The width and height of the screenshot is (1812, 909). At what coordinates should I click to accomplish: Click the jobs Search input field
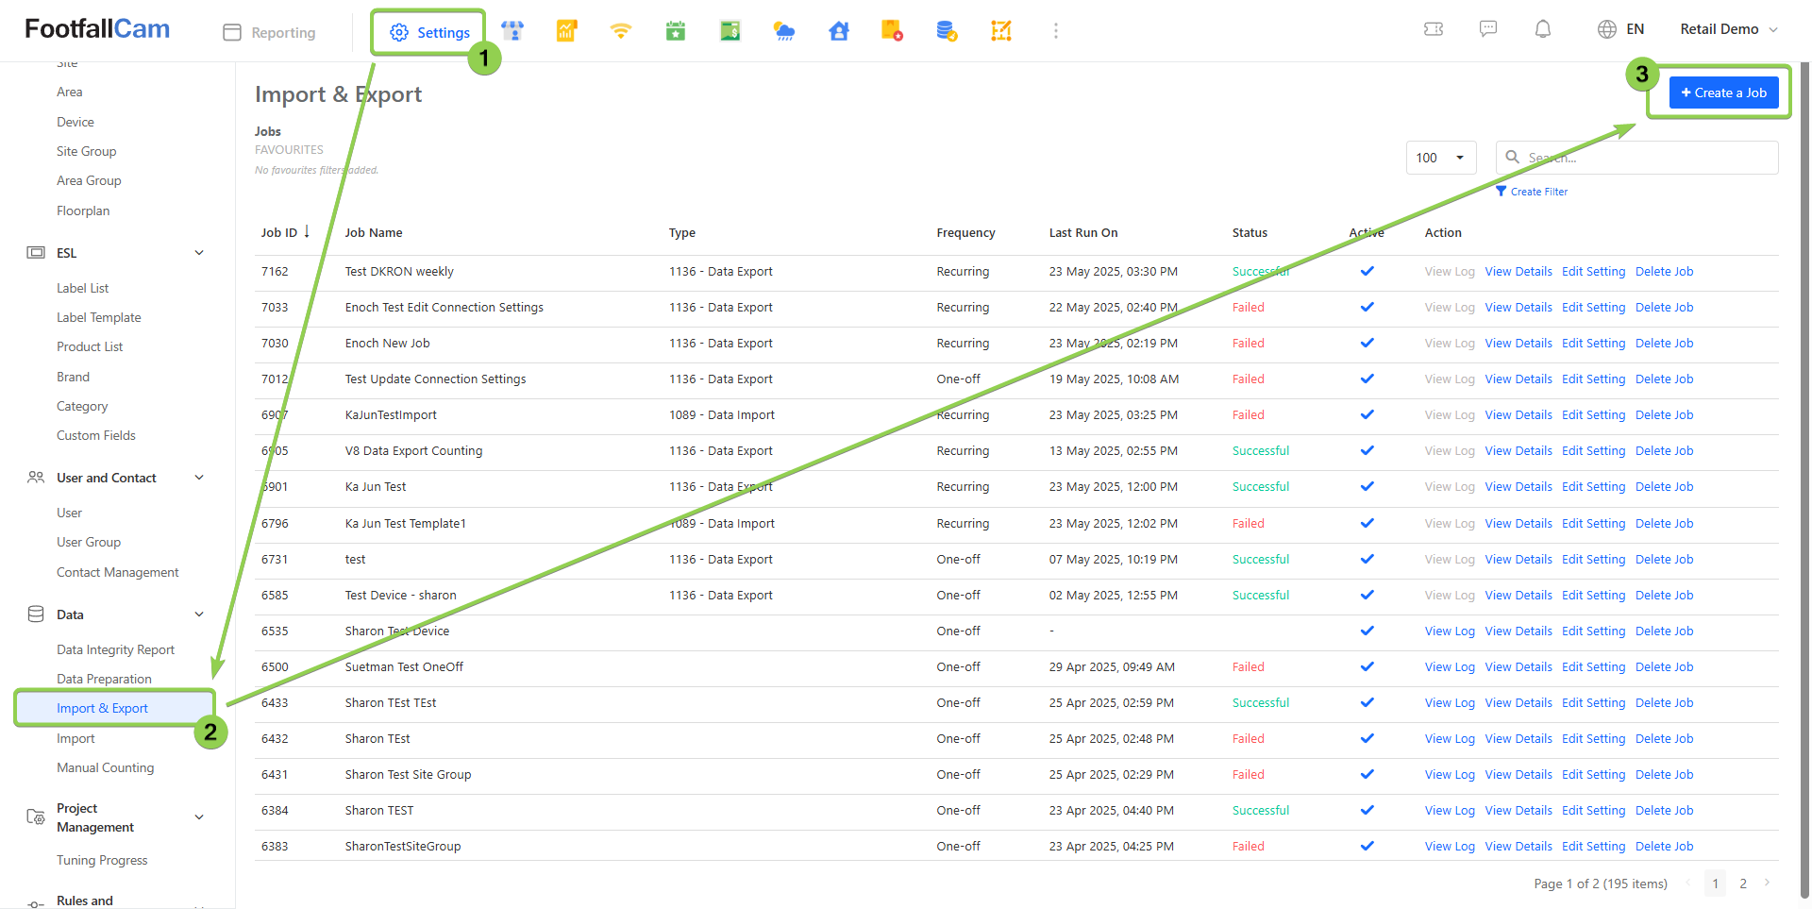(1647, 158)
